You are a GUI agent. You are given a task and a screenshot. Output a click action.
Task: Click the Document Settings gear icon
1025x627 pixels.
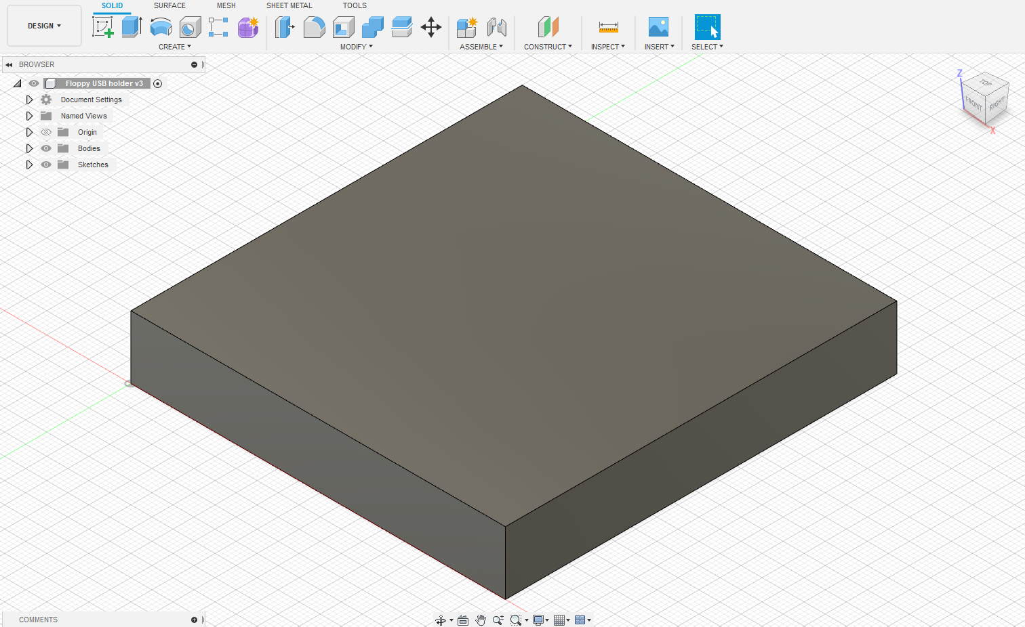coord(46,100)
